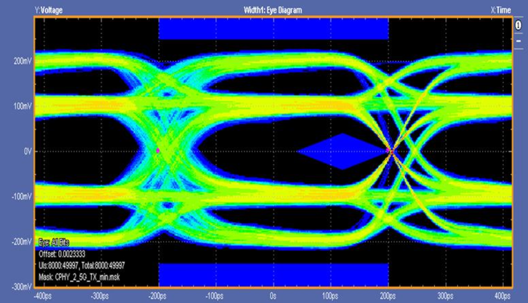This screenshot has height=303, width=528.
Task: Click the Width1: Eye Diagram title
Action: pos(273,10)
